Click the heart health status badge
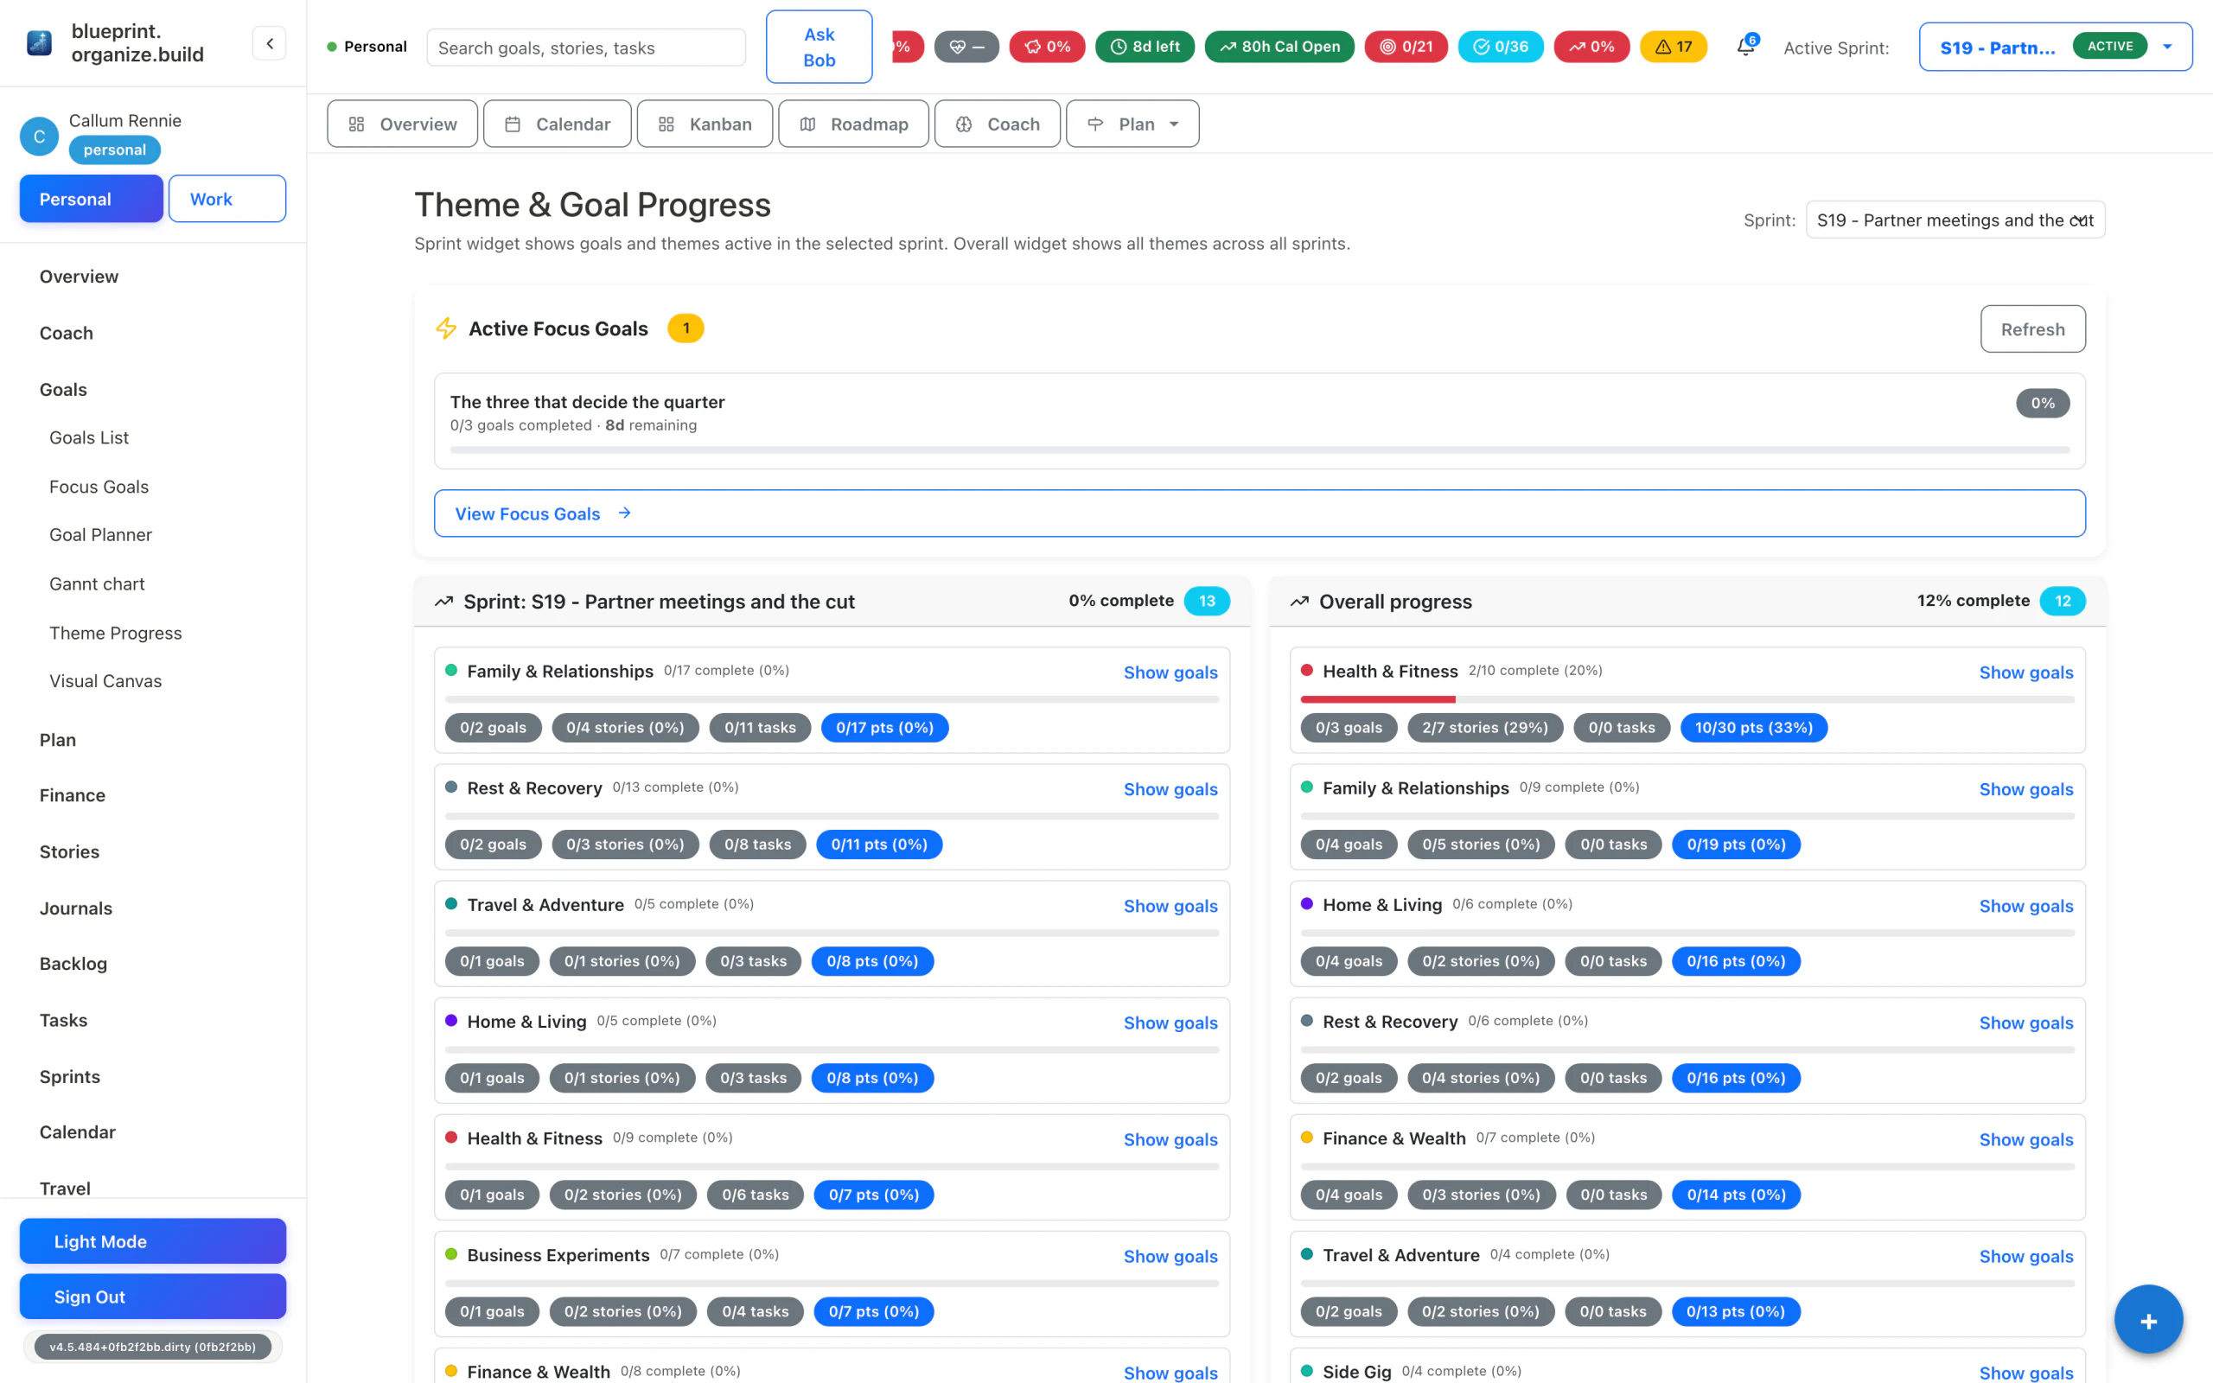The height and width of the screenshot is (1383, 2213). [966, 47]
